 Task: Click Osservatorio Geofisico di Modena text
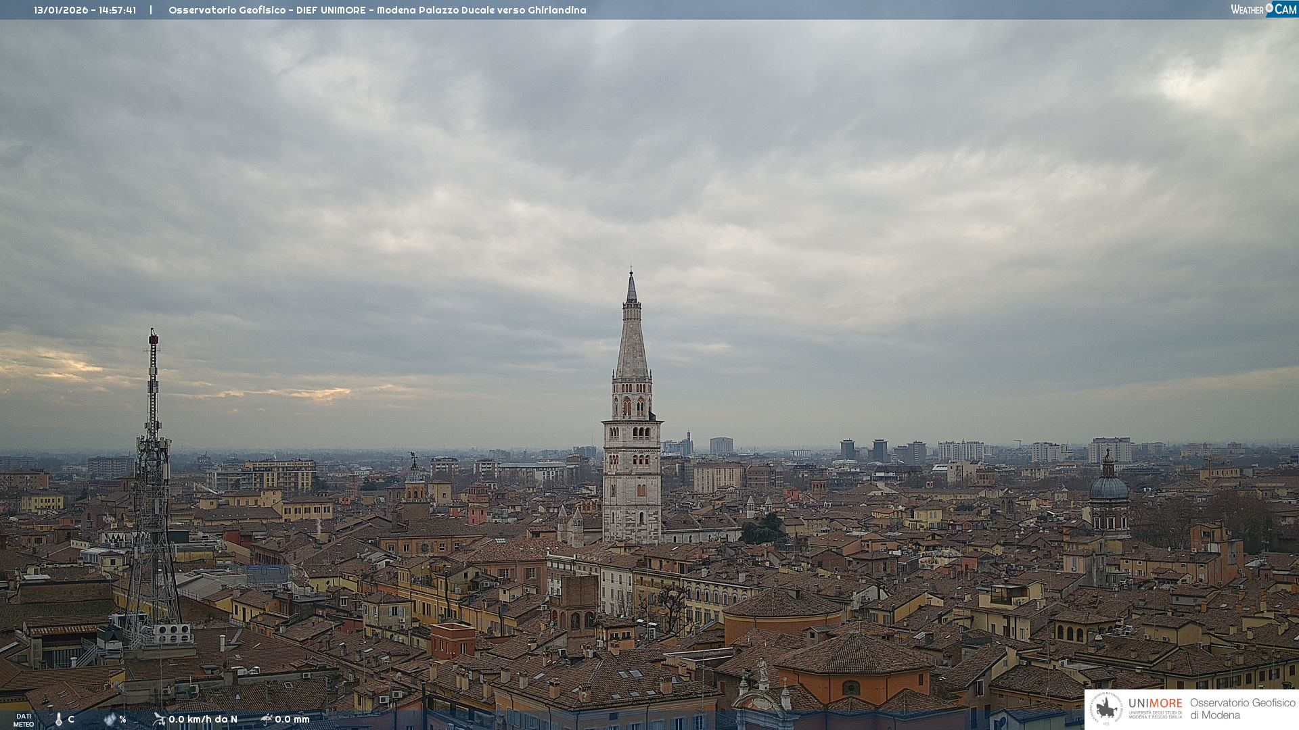click(x=1242, y=708)
